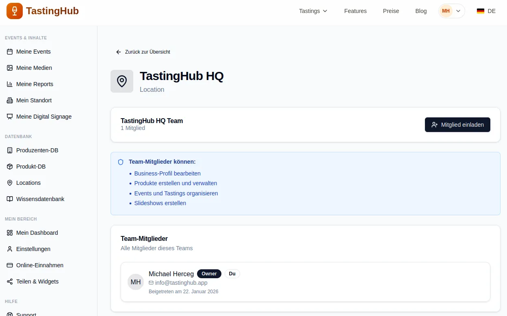Open the MH user account dropdown

pyautogui.click(x=451, y=11)
